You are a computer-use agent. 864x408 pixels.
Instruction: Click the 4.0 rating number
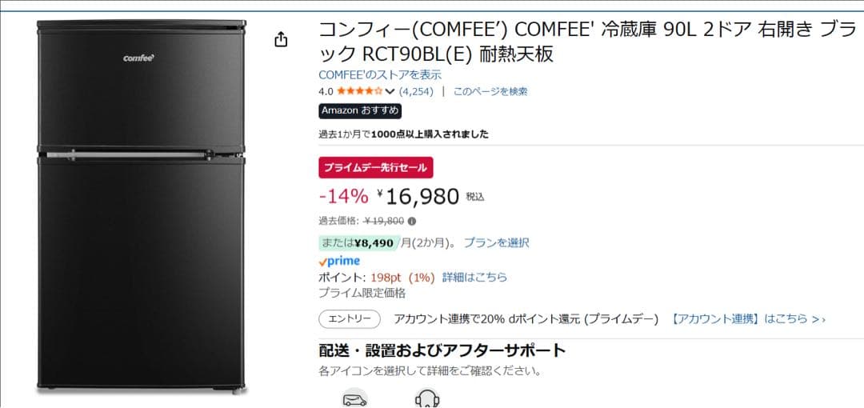(326, 91)
